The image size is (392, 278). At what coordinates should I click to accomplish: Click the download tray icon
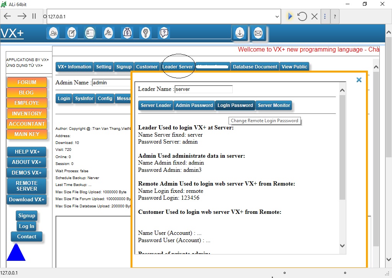click(x=240, y=34)
